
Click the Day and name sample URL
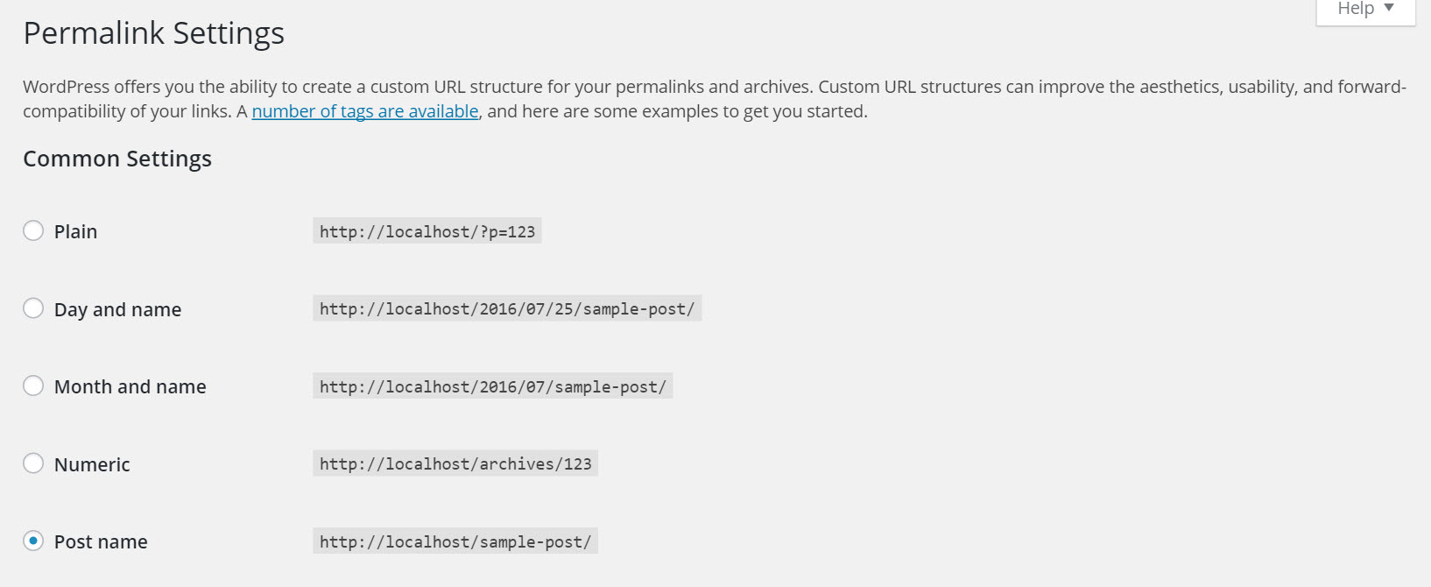(506, 308)
